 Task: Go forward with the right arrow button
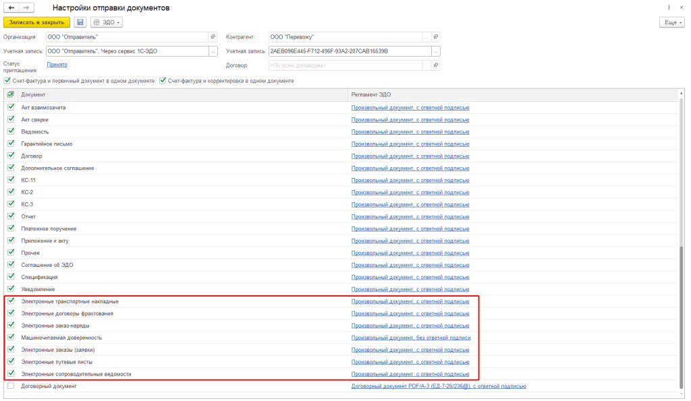coord(26,7)
